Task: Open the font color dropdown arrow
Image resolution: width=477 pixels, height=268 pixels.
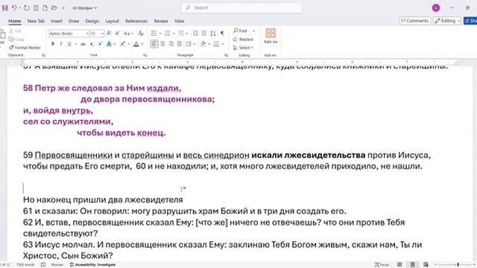Action: (x=142, y=44)
